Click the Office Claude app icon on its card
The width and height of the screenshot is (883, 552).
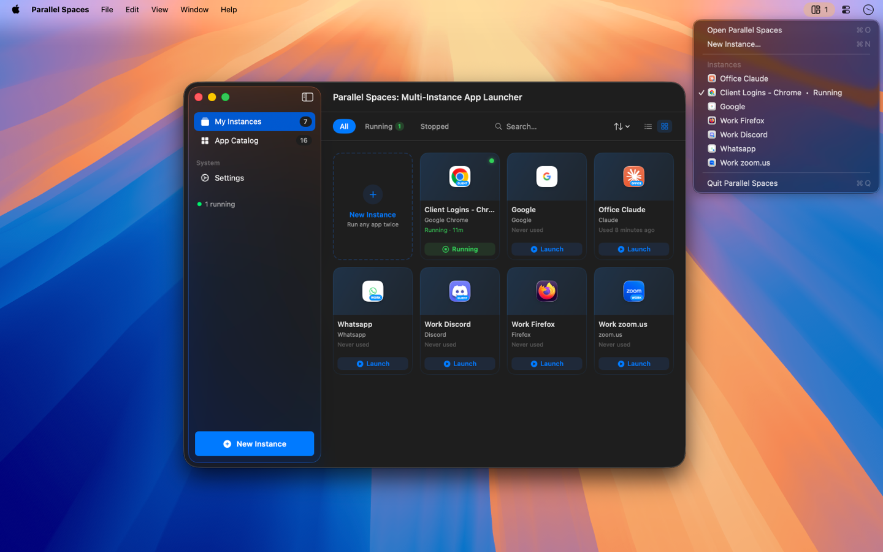click(x=634, y=177)
